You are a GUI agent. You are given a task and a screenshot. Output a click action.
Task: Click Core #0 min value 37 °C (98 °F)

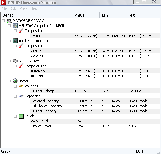point(112,51)
